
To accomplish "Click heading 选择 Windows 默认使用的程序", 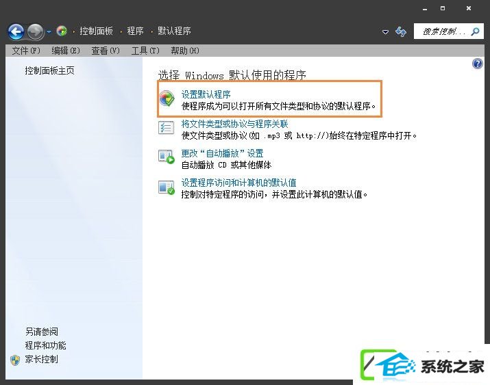I will [232, 75].
